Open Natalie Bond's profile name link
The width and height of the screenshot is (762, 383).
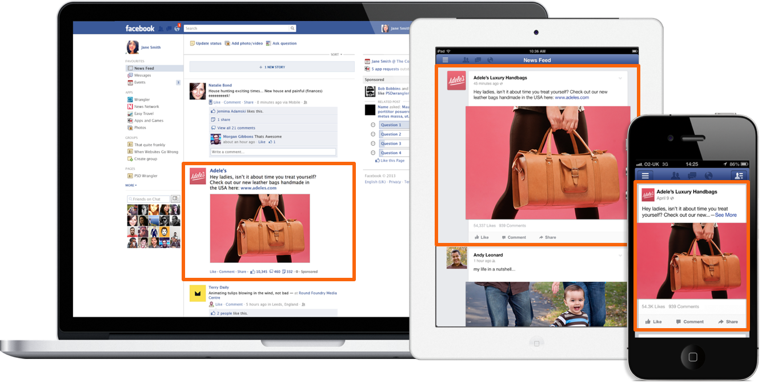click(x=220, y=85)
